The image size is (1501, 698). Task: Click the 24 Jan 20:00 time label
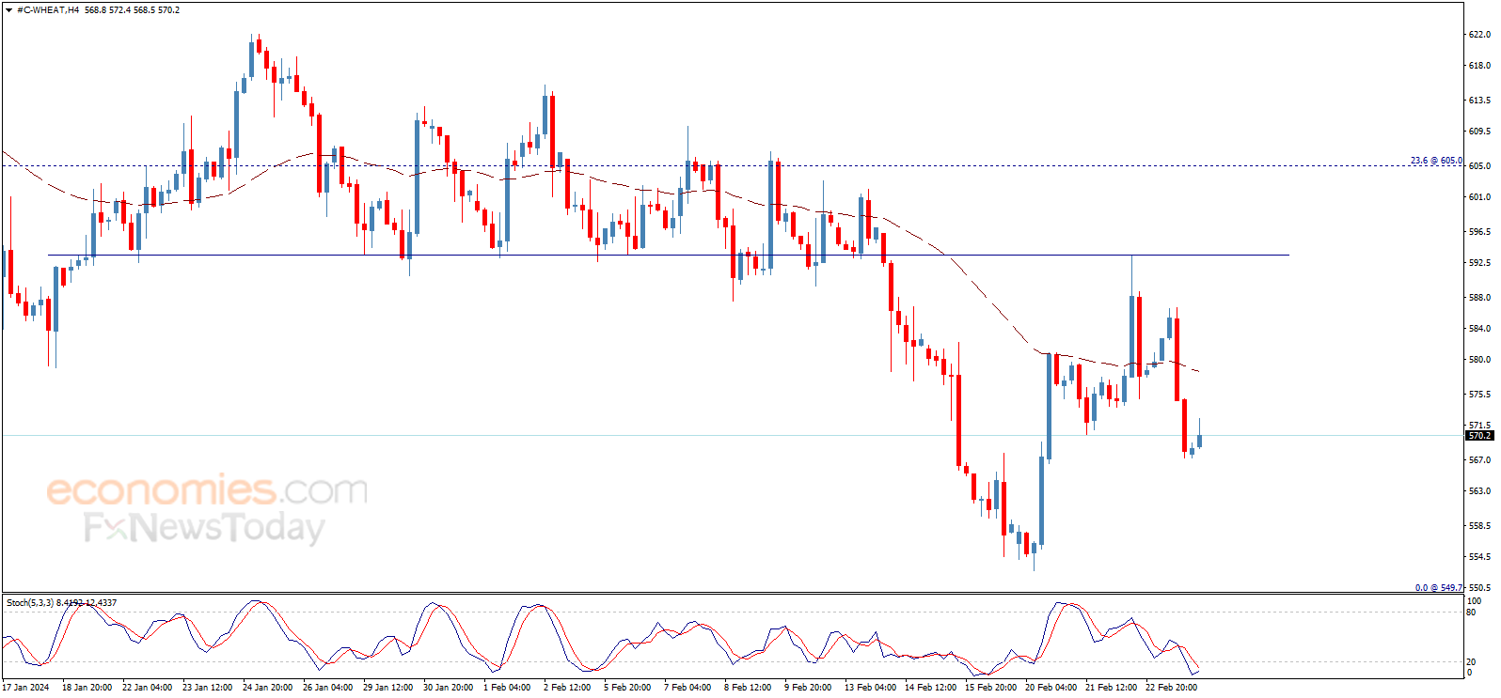click(x=267, y=688)
